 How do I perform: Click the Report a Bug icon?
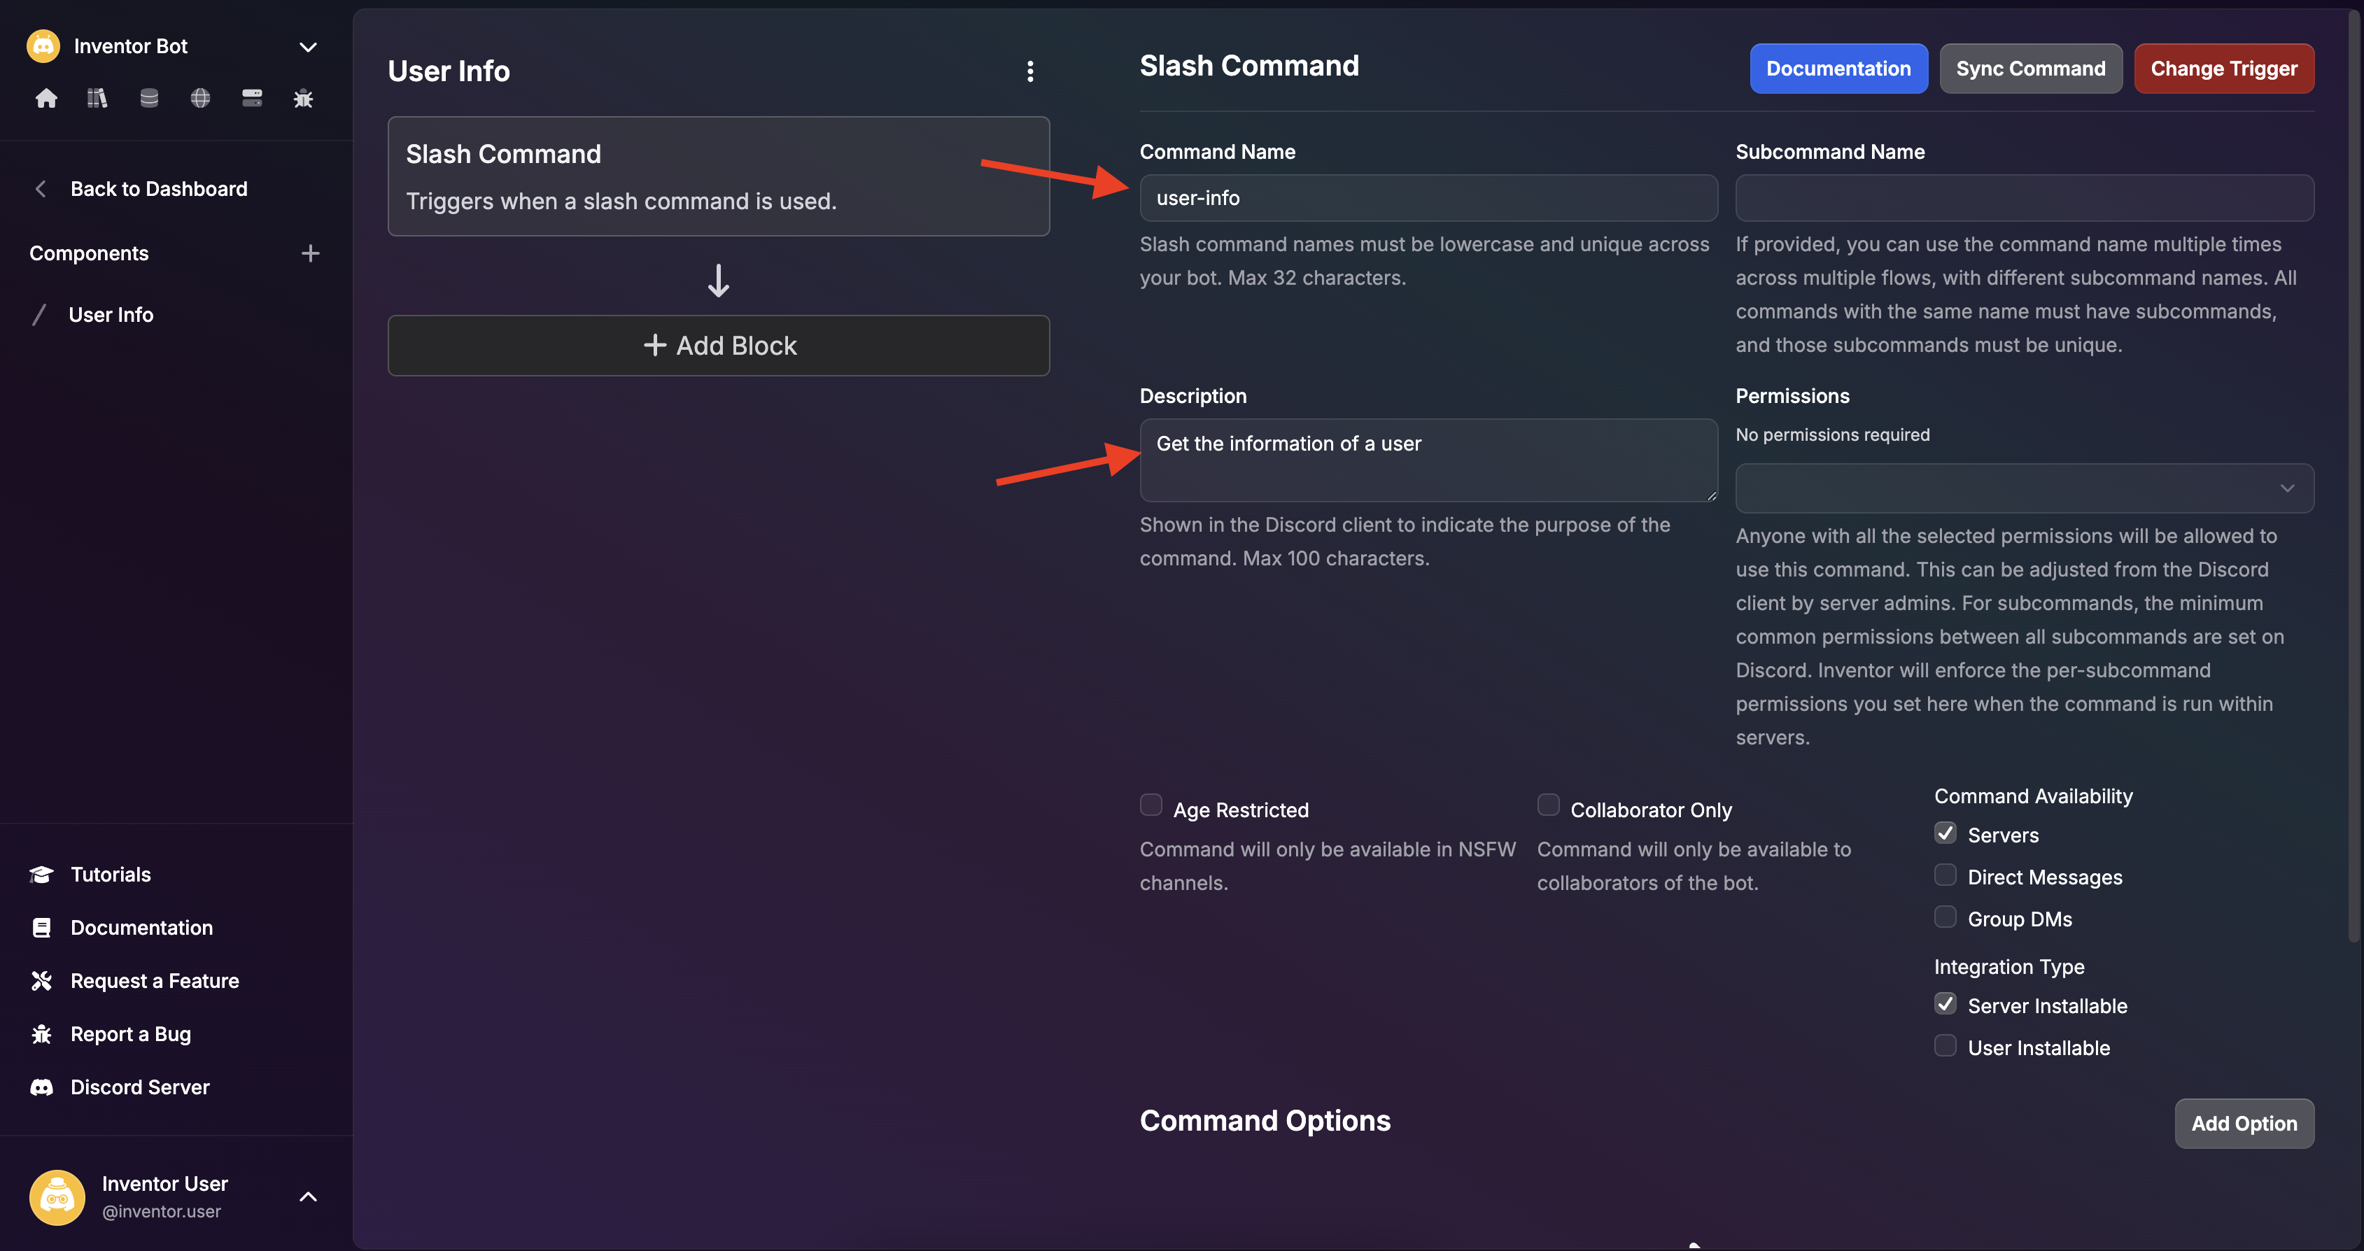click(41, 1034)
